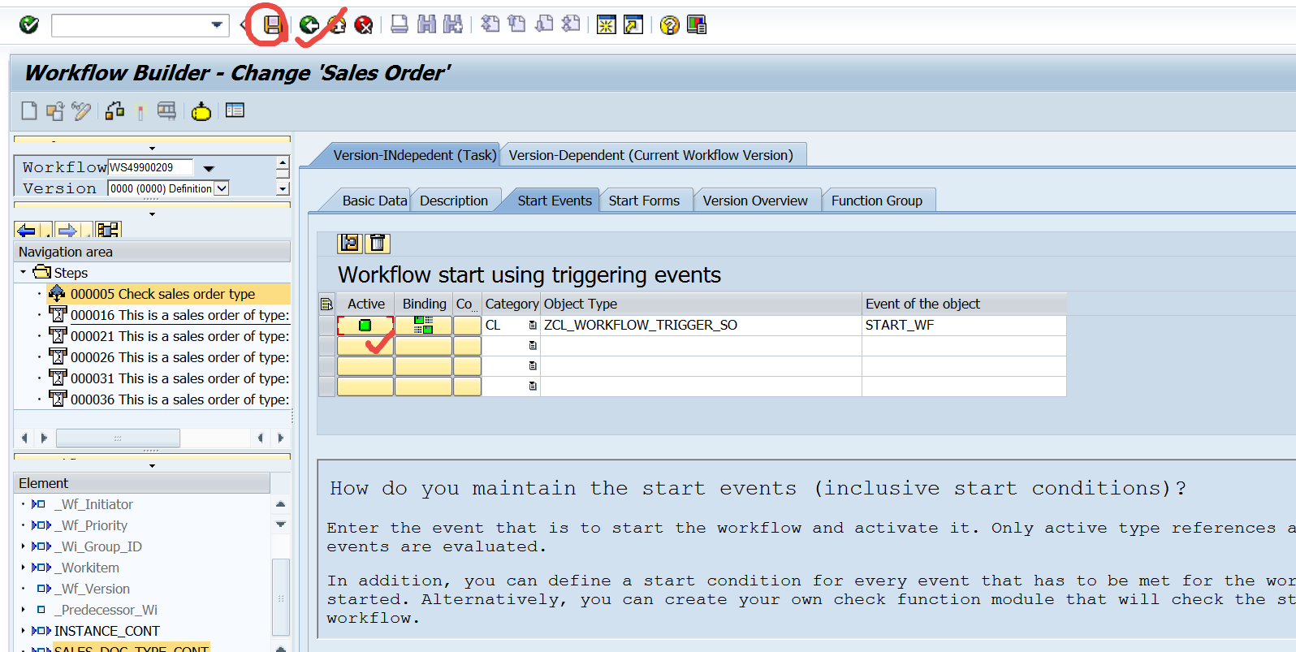Test the workflow using the Test icon

tap(166, 111)
